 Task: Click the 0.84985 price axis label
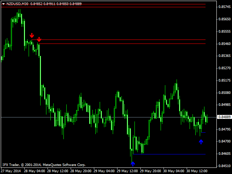[224, 105]
